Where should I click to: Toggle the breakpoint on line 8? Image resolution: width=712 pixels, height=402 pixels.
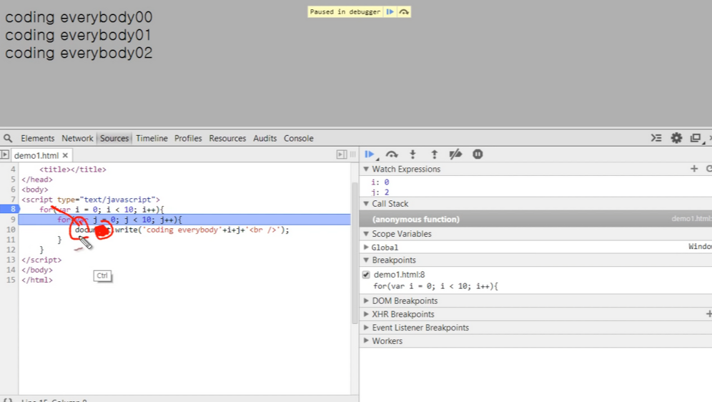pos(9,210)
